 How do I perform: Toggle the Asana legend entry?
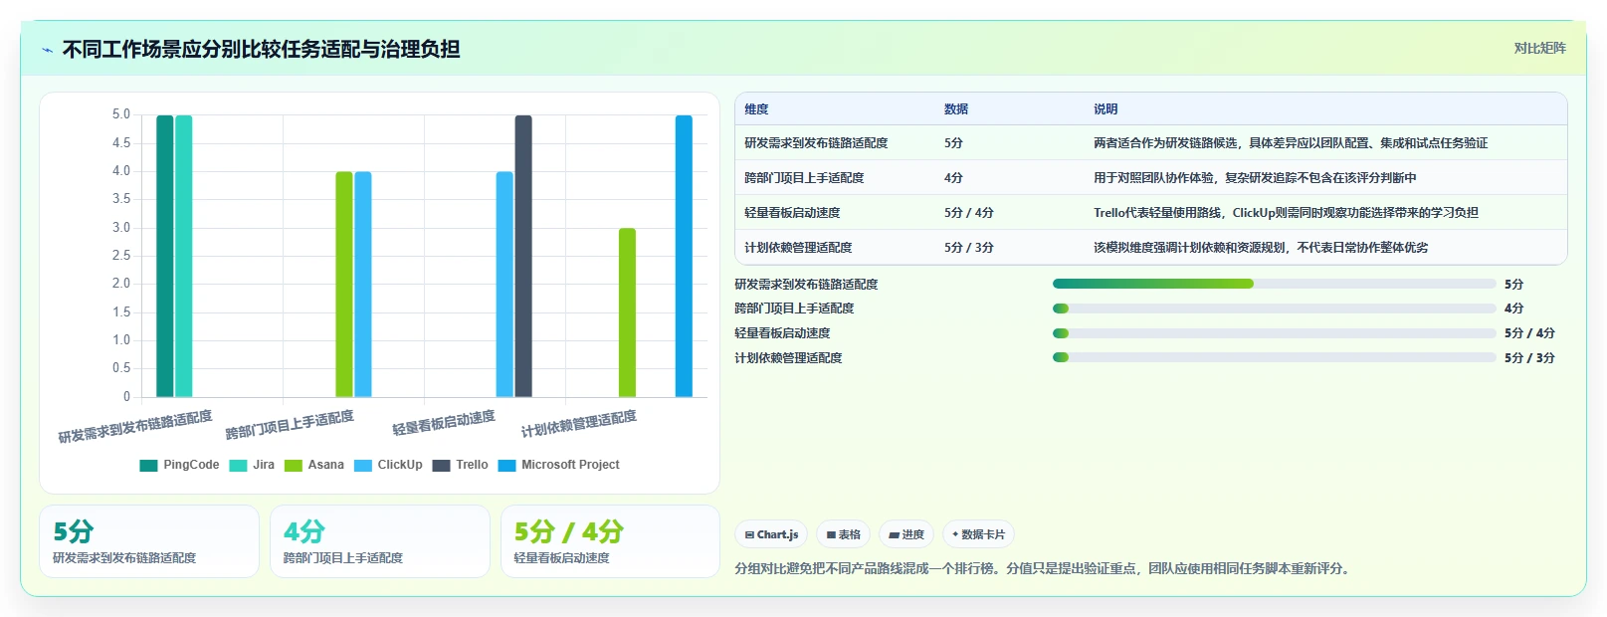(314, 465)
